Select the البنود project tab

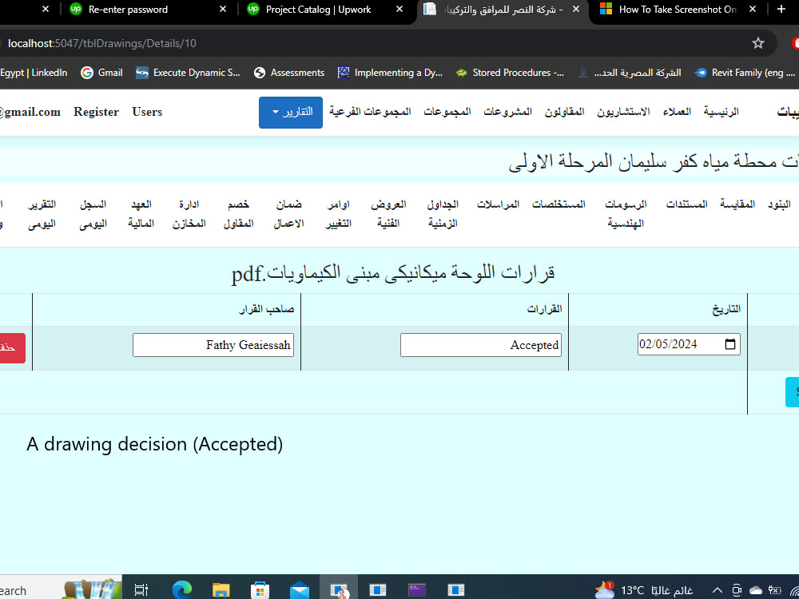pyautogui.click(x=779, y=204)
